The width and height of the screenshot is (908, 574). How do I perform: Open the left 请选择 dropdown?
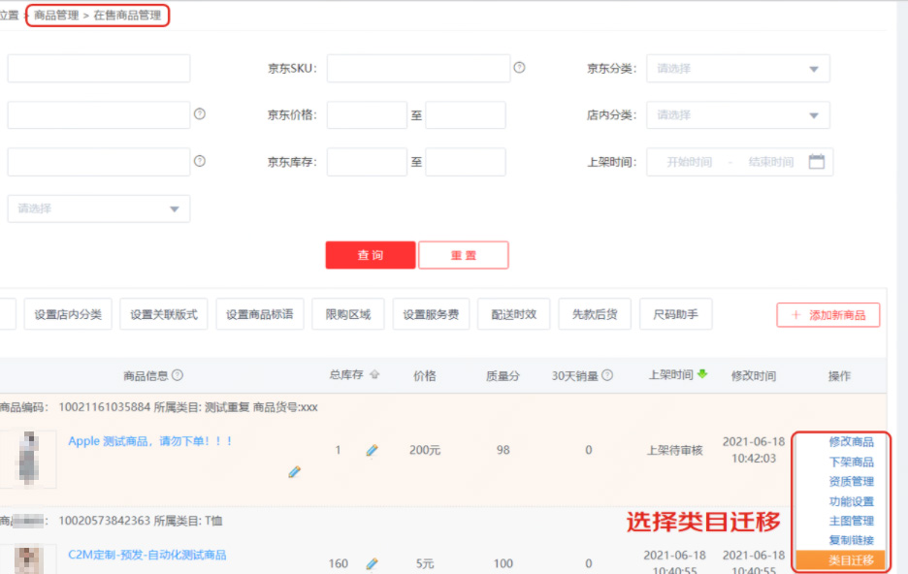tap(97, 208)
